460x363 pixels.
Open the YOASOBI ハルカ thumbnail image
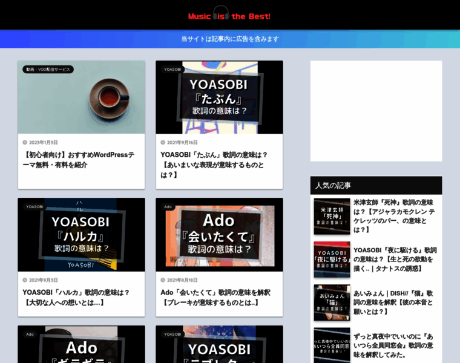pos(81,235)
